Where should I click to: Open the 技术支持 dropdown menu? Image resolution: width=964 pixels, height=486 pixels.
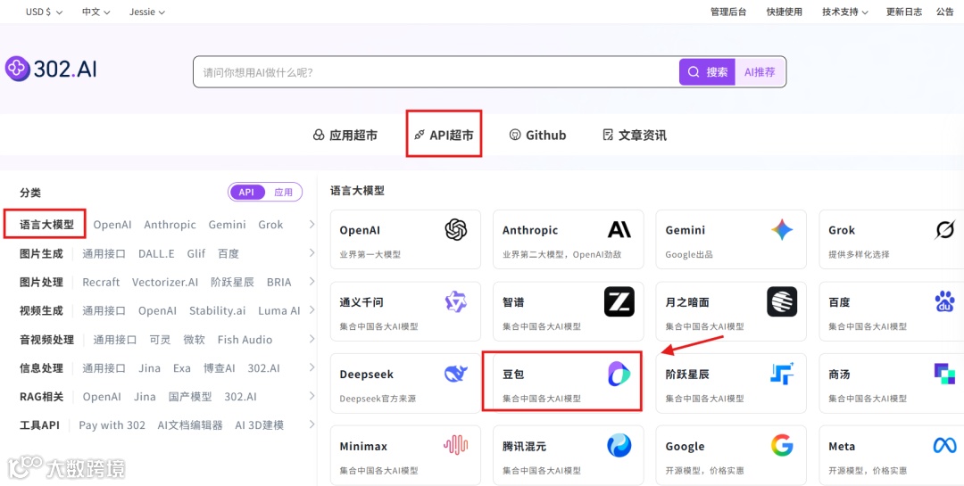coord(844,12)
